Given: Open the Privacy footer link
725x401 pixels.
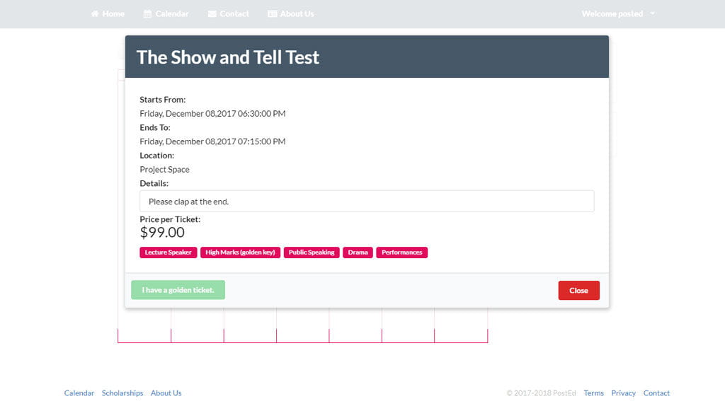Looking at the screenshot, I should pos(623,393).
